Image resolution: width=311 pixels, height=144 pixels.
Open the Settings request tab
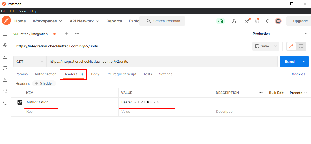point(166,74)
